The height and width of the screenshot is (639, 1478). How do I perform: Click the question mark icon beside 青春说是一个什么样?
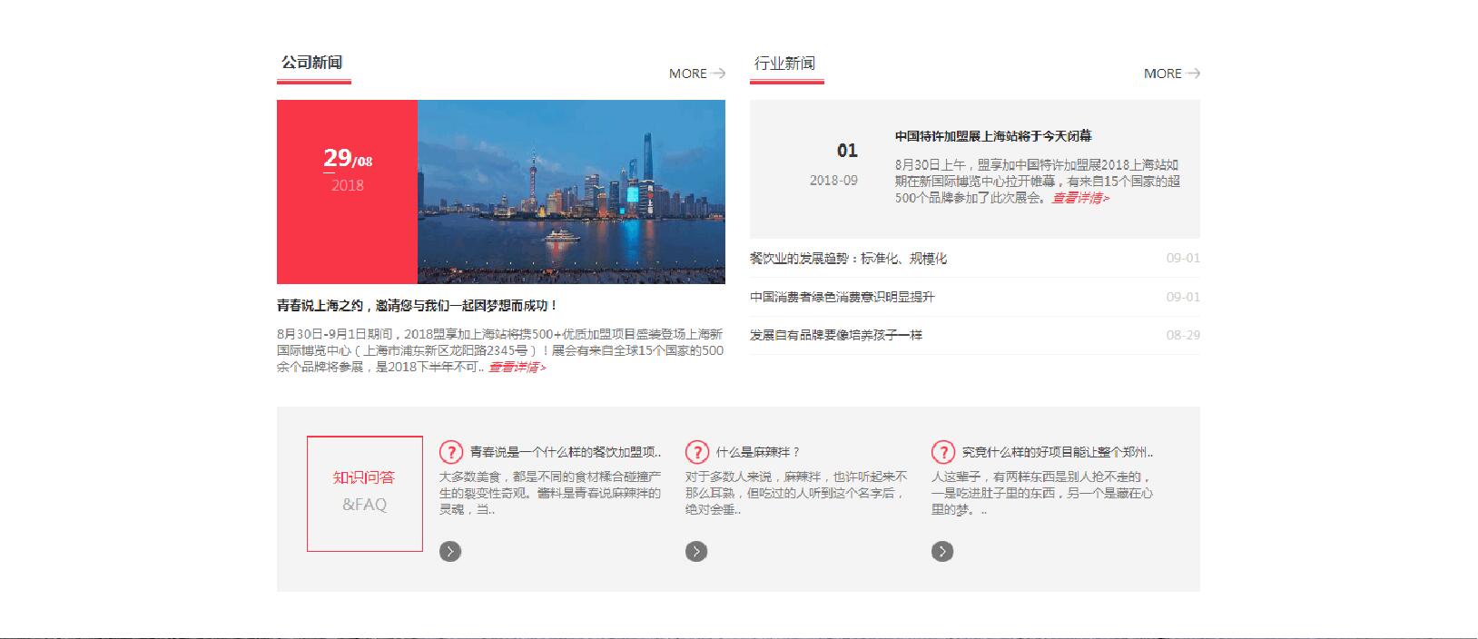point(450,452)
